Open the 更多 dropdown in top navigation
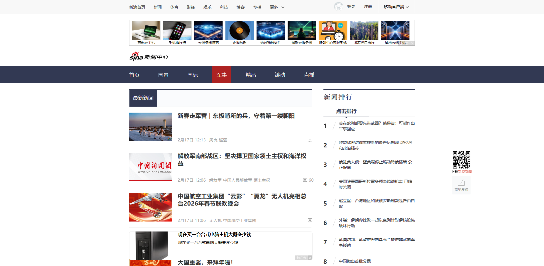 276,7
